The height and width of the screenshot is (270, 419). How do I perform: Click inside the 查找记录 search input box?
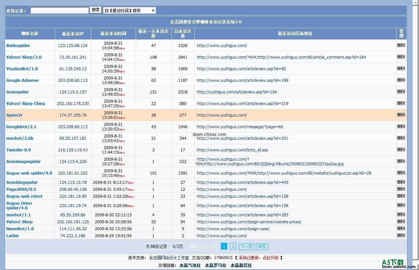[59, 10]
